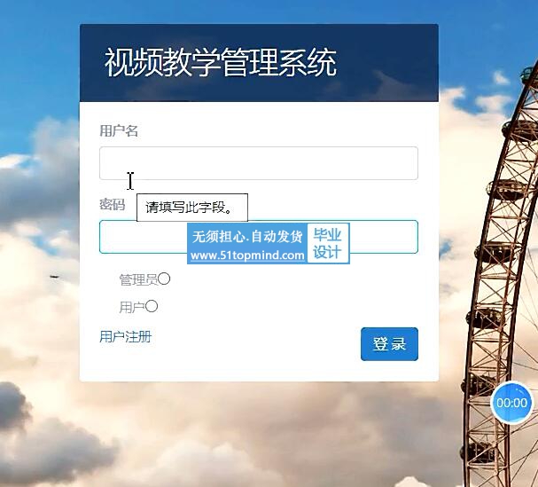Image resolution: width=538 pixels, height=487 pixels.
Task: Click blank white area beside 用户注册 link
Action: click(x=253, y=343)
